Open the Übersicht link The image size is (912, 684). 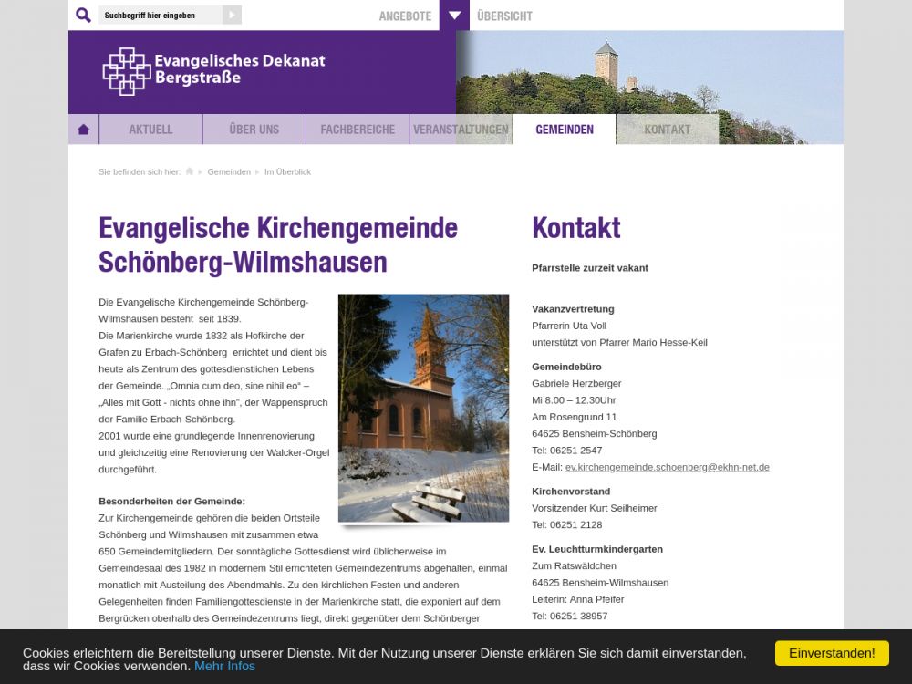click(504, 16)
